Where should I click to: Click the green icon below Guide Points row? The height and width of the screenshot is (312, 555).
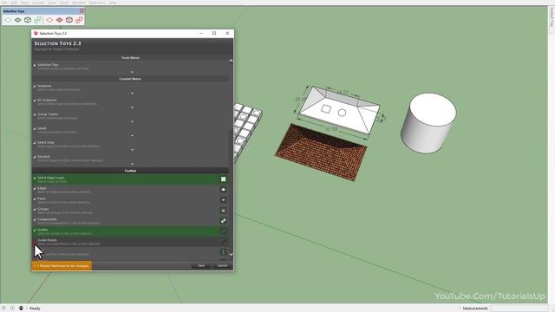coord(224,252)
